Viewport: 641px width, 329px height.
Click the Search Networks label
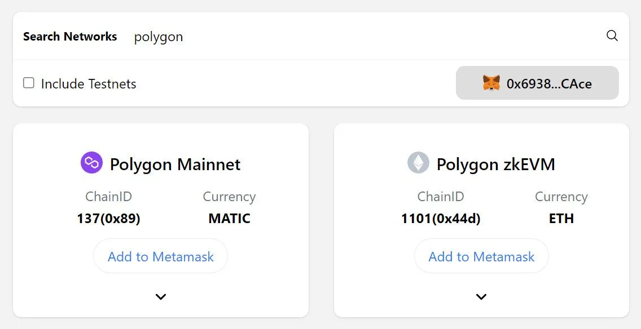[x=70, y=36]
